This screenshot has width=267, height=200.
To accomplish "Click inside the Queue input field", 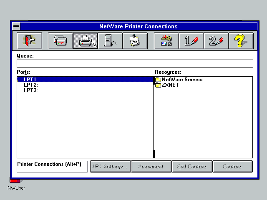I will (x=135, y=64).
